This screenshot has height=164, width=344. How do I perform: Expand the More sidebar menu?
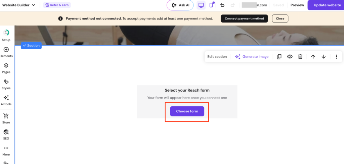(6, 151)
